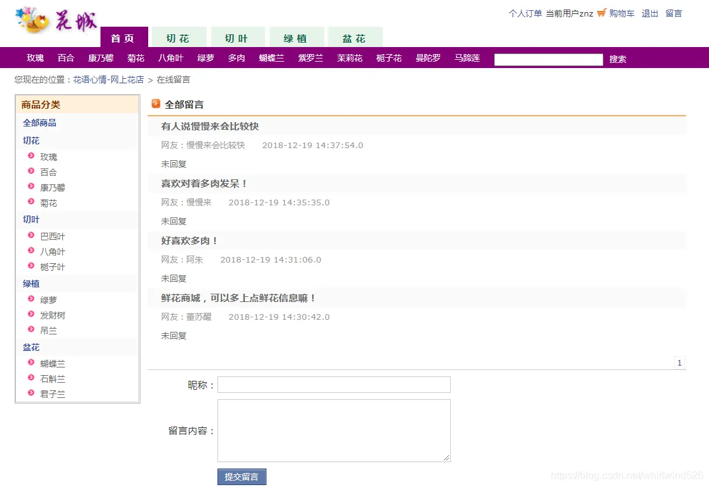This screenshot has height=487, width=709.
Task: Select 栀子叶 in the sidebar
Action: click(52, 267)
